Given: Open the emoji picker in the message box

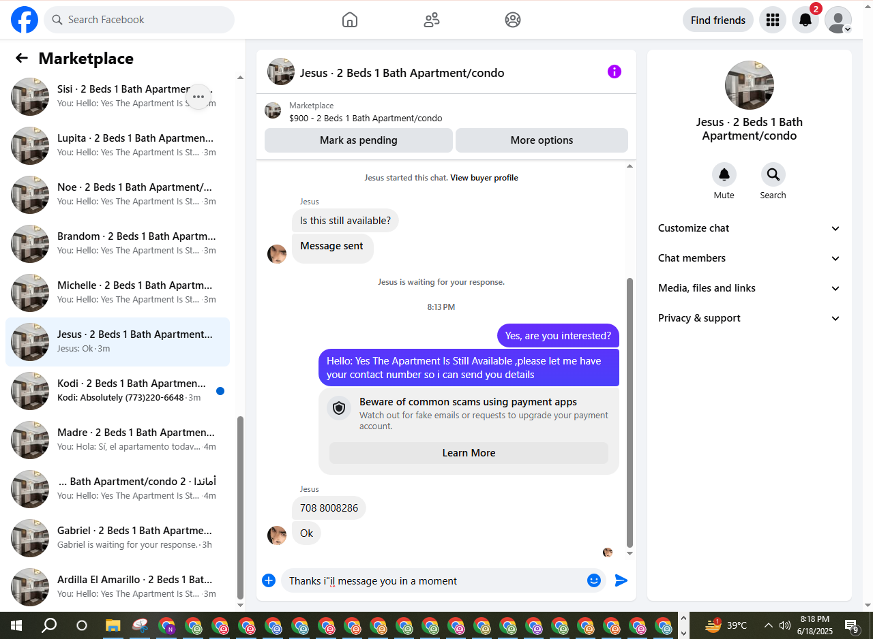Looking at the screenshot, I should pyautogui.click(x=594, y=580).
